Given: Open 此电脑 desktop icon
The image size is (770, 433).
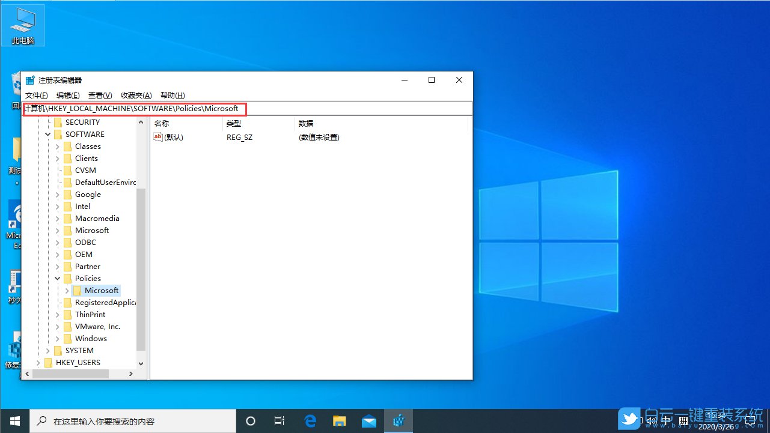Looking at the screenshot, I should coord(23,24).
